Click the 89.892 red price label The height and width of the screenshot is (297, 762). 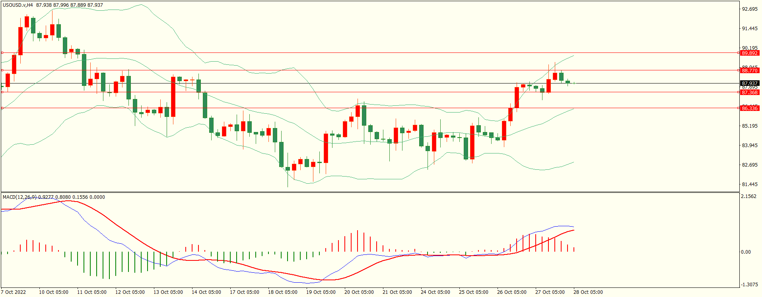pos(749,53)
